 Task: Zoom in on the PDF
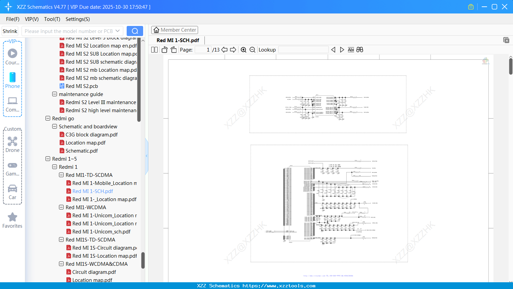click(x=244, y=50)
